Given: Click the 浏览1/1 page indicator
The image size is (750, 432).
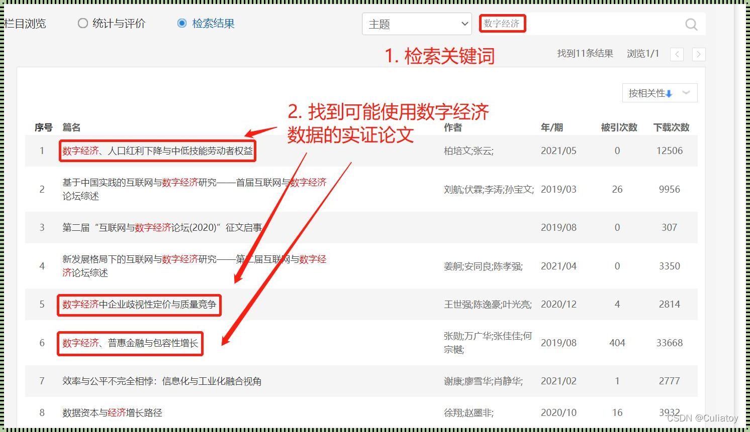Looking at the screenshot, I should (x=643, y=53).
